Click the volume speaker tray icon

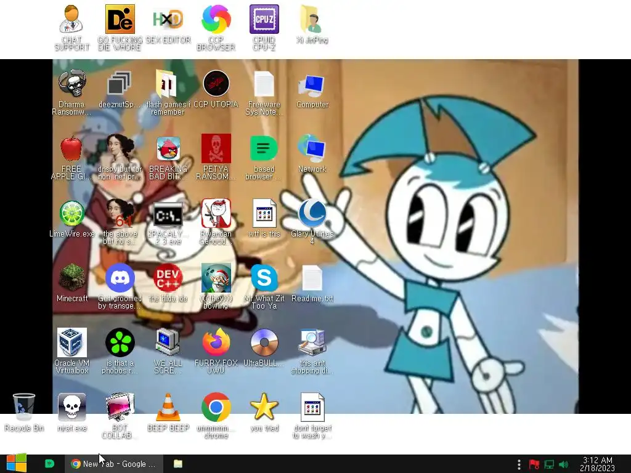564,464
